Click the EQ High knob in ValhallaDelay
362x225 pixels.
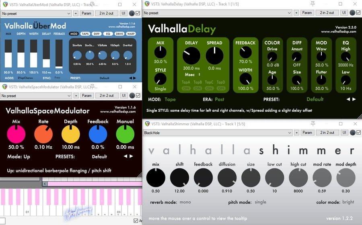pyautogui.click(x=346, y=57)
